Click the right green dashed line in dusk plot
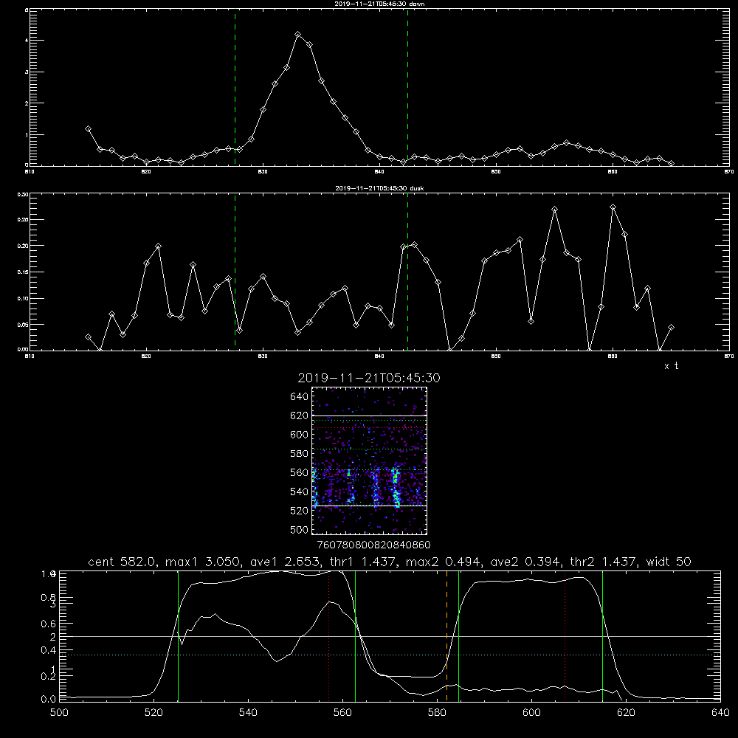This screenshot has height=738, width=738. 407,272
